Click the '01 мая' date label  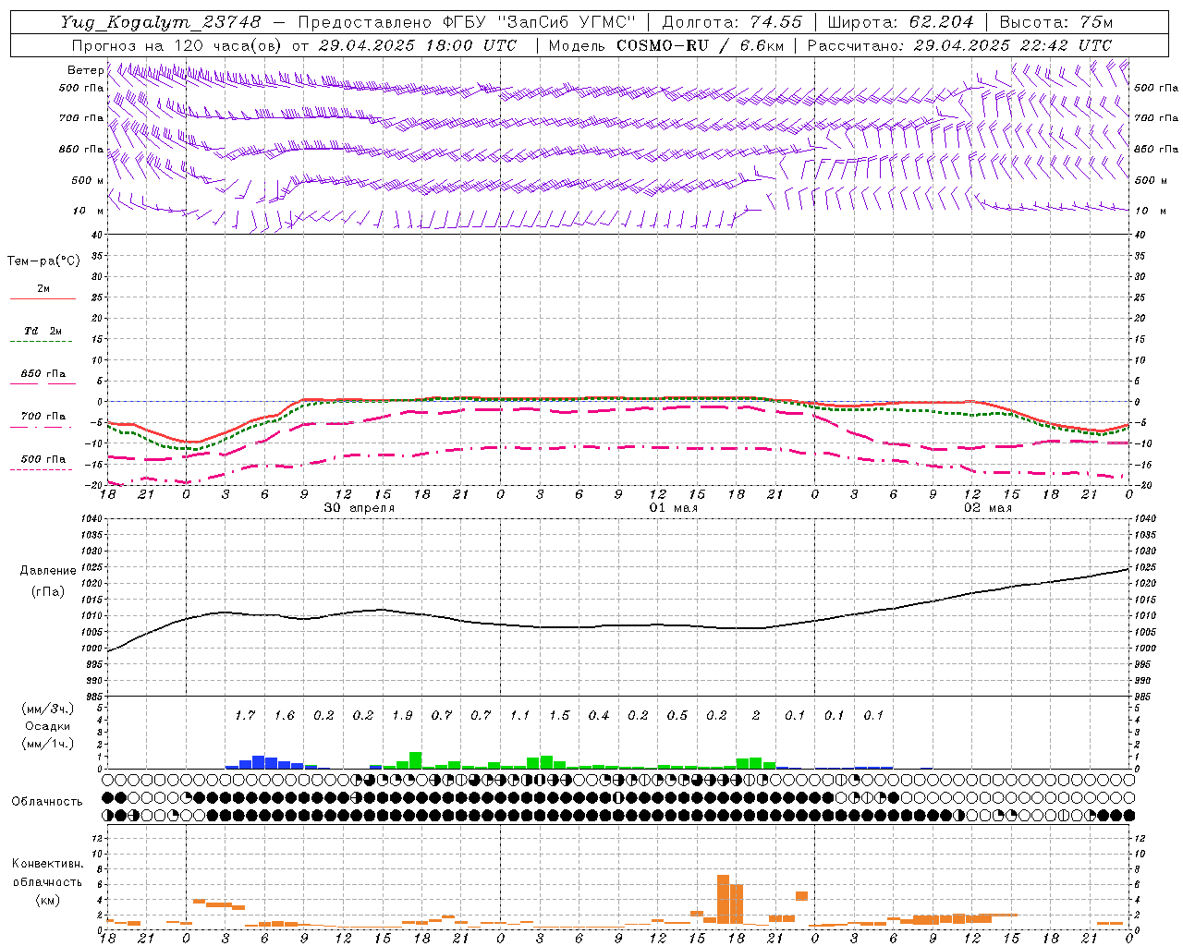click(x=674, y=508)
